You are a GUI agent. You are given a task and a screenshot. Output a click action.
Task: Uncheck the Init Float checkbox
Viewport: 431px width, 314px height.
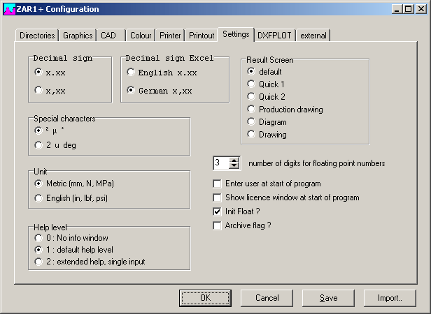click(218, 211)
